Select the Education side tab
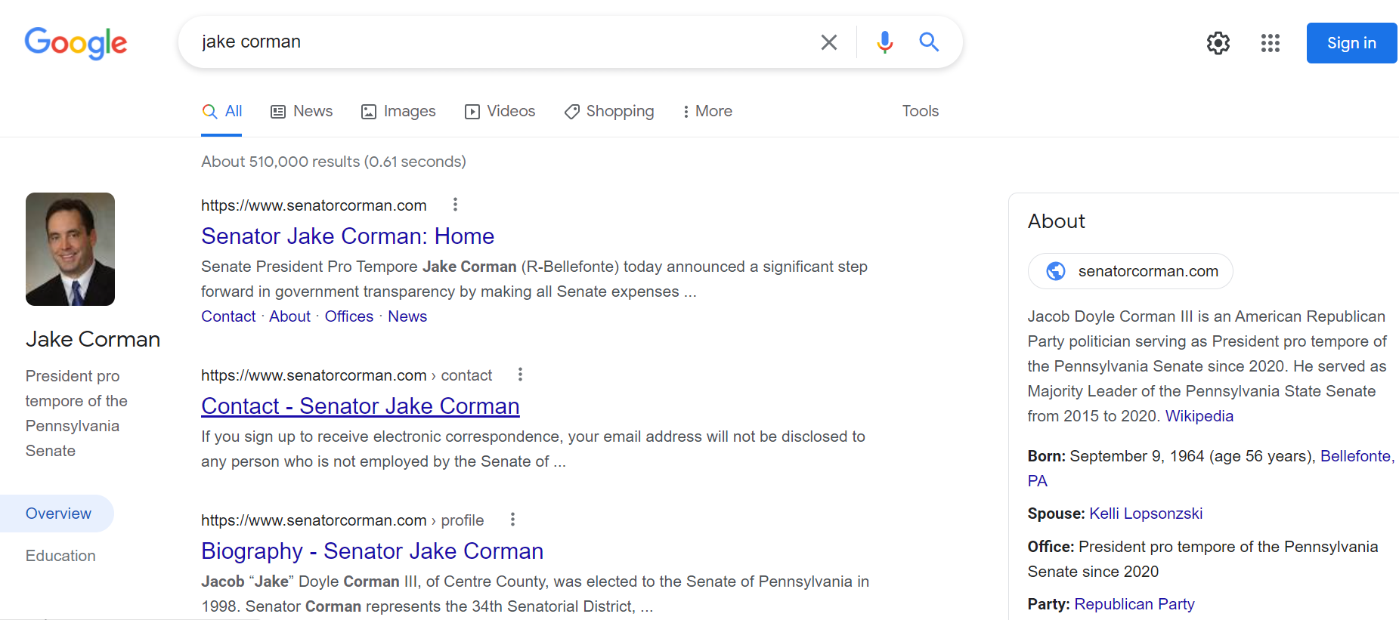The height and width of the screenshot is (620, 1399). click(x=60, y=556)
